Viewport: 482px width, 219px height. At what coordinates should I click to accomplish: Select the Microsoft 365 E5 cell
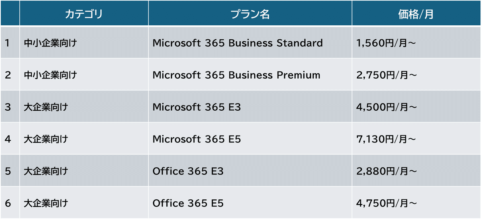click(250, 139)
